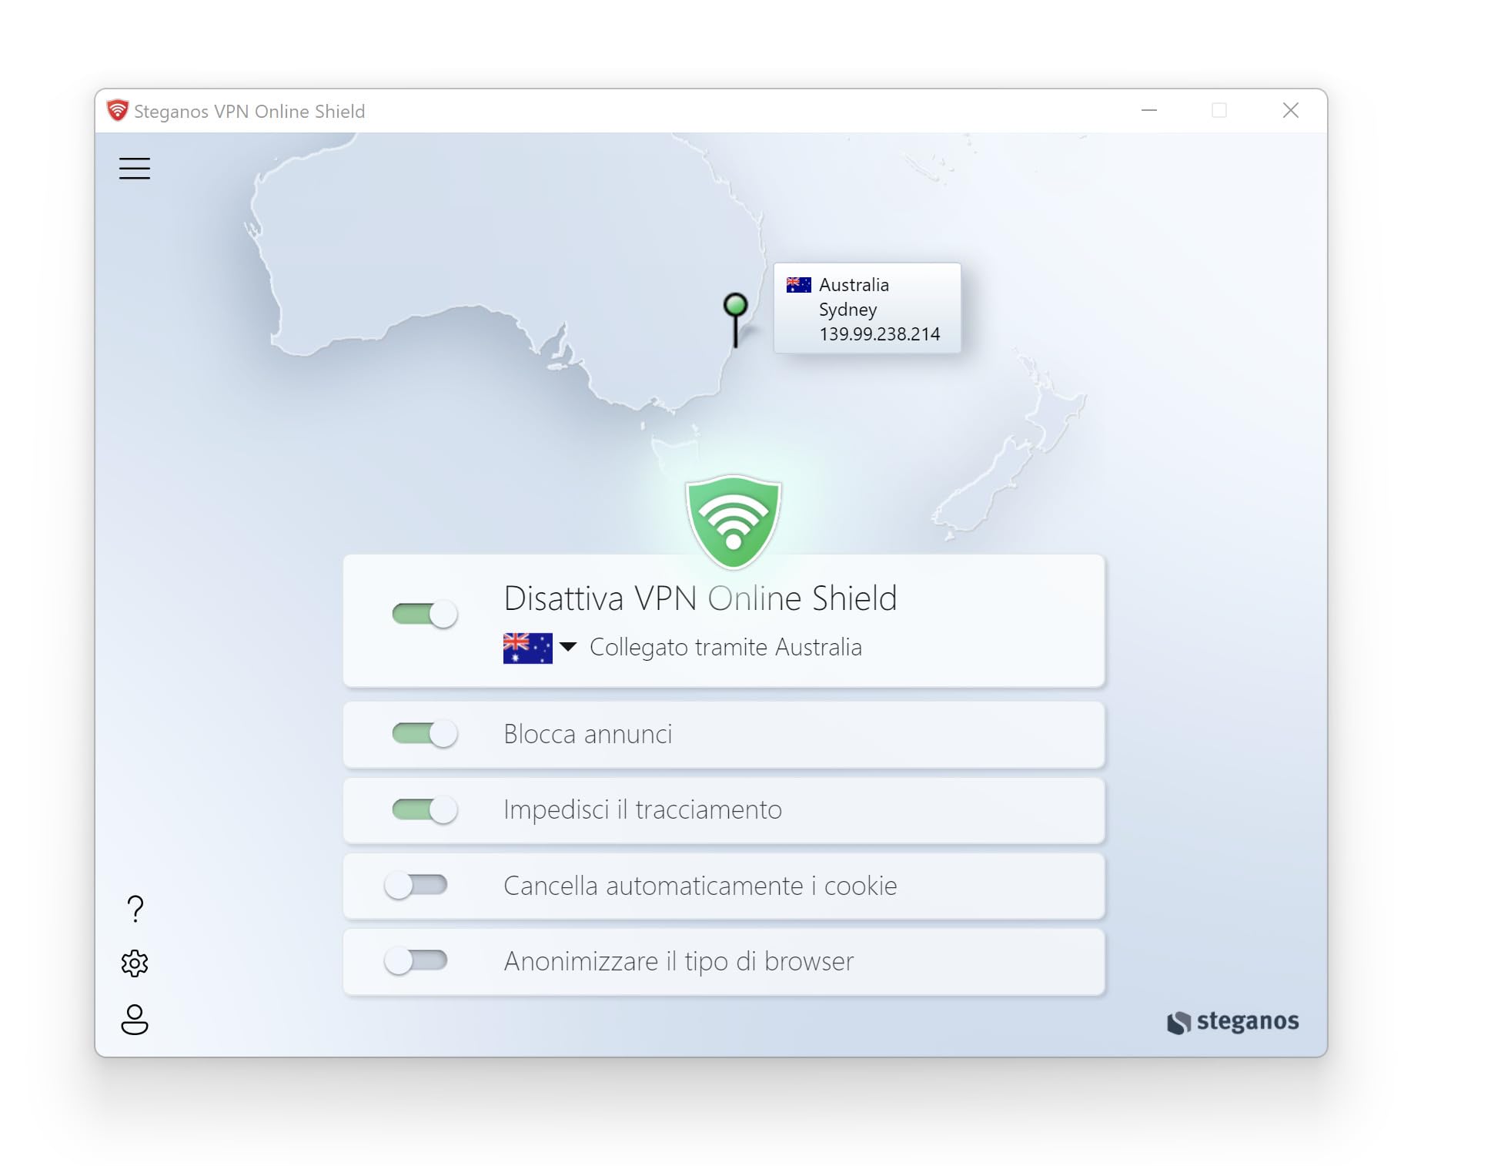This screenshot has width=1501, height=1166.
Task: Open settings gear icon
Action: (135, 963)
